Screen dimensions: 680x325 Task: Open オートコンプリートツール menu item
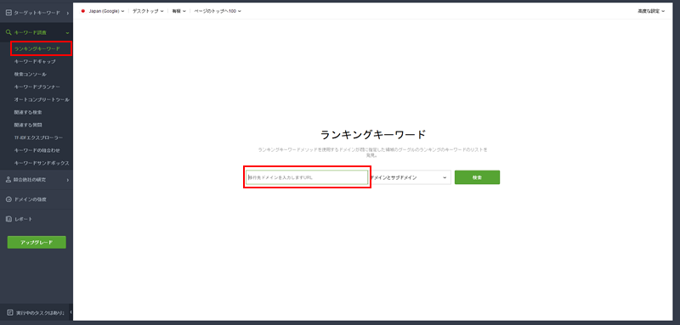(x=42, y=99)
